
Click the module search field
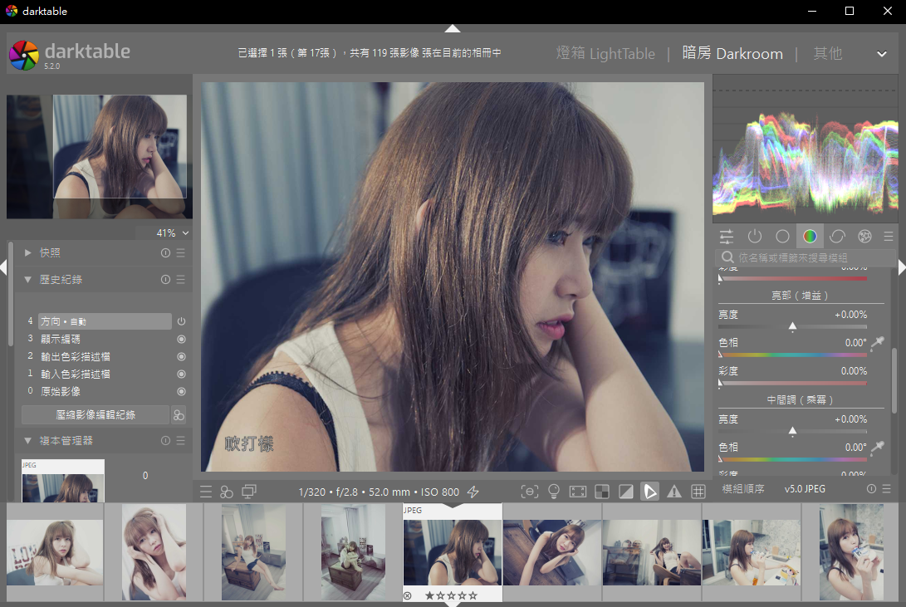(806, 257)
